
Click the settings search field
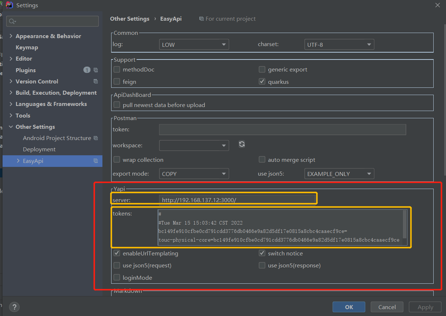pos(53,21)
